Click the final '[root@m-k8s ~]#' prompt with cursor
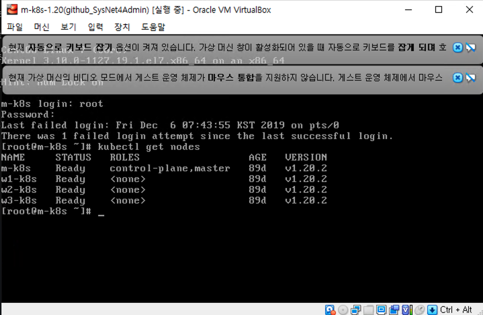The height and width of the screenshot is (315, 483). click(52, 212)
